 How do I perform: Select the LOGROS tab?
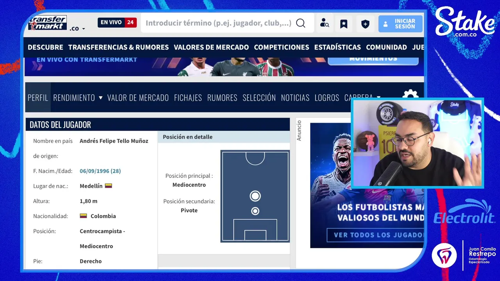327,98
